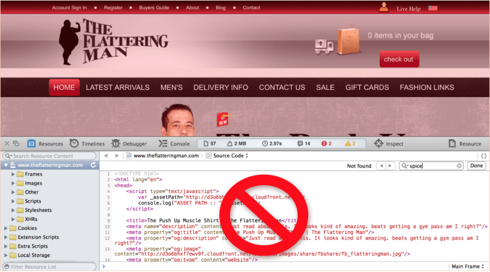Expand the Stylesheets folder
This screenshot has height=272, width=490.
click(x=13, y=210)
